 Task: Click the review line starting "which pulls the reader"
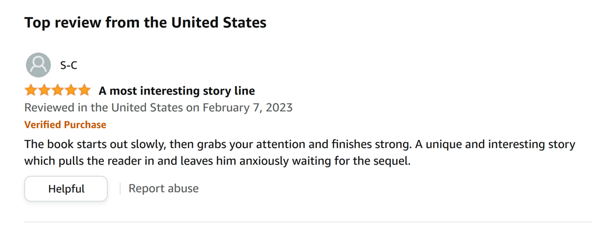click(x=217, y=161)
